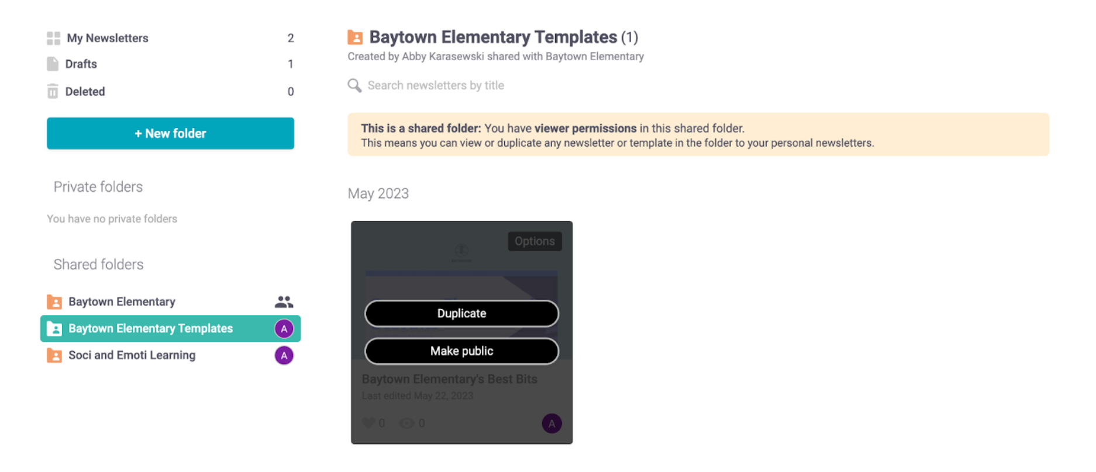Click the My Newsletters grid icon
The image size is (1096, 472).
click(x=53, y=39)
